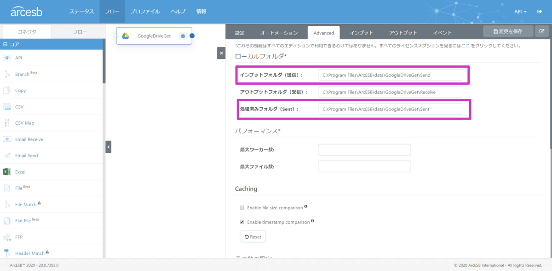Open the ステータス menu
552x271 pixels.
(x=82, y=12)
